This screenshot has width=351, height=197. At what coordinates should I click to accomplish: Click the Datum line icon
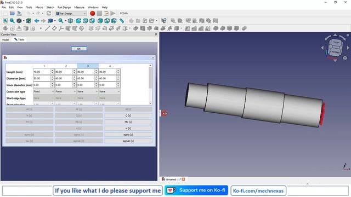pos(47,28)
